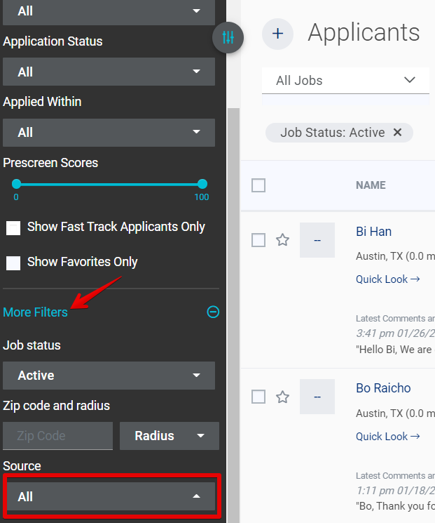435x523 pixels.
Task: Open Quick Look for Bi Han
Action: point(388,279)
